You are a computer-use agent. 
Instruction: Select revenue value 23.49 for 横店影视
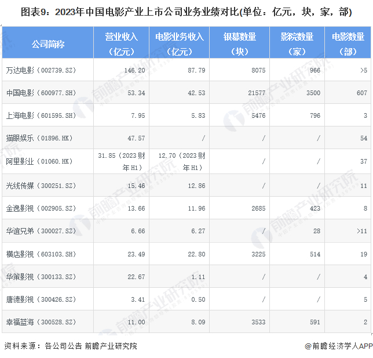[136, 254]
